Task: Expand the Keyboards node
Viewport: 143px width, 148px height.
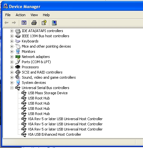Action: (x=12, y=41)
